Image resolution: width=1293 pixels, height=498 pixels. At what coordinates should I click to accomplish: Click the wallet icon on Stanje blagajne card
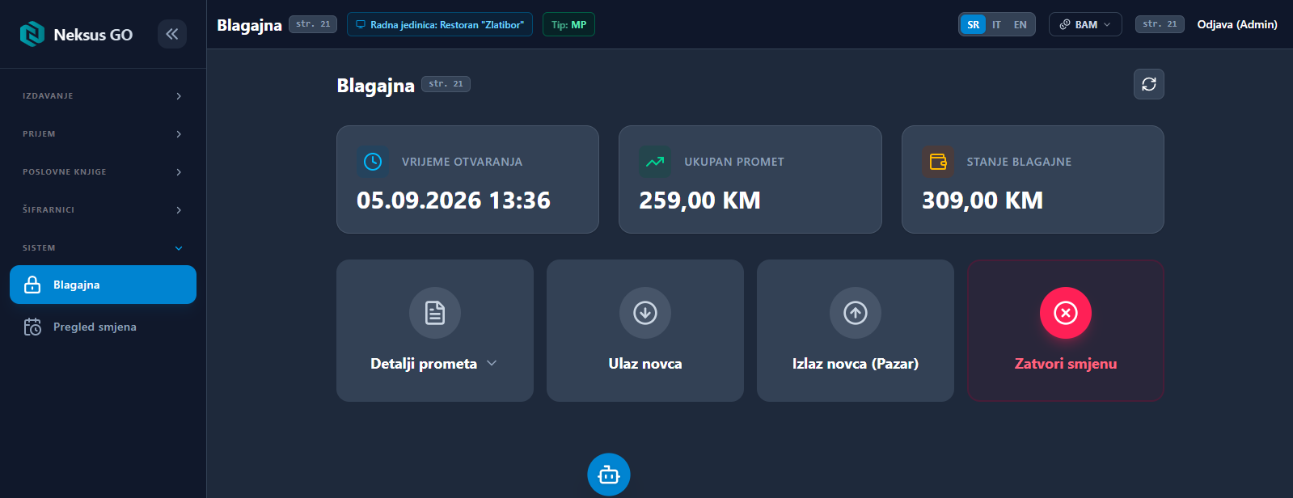(x=938, y=162)
